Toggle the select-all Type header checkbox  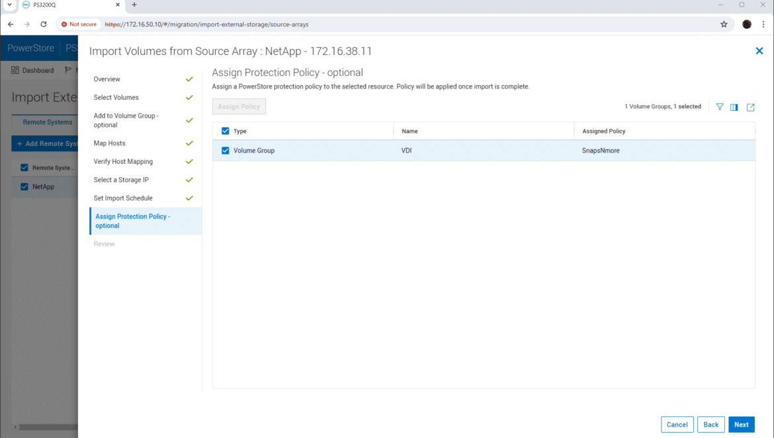225,131
